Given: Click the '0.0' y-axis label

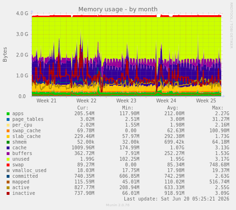Looking at the screenshot, I should click(22, 96).
